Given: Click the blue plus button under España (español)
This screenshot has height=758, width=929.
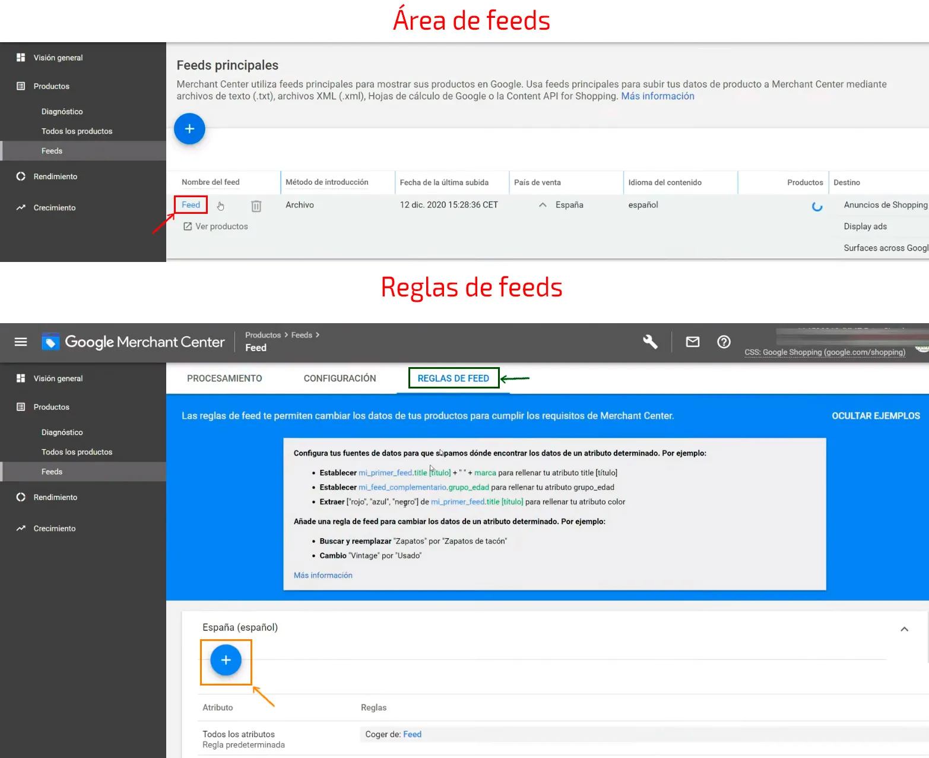Looking at the screenshot, I should pos(226,660).
